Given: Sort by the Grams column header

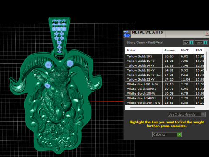Looking at the screenshot, I should pos(171,51).
